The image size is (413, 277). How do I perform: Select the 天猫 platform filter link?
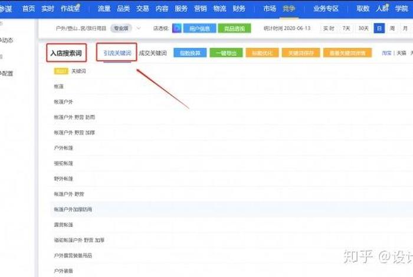pos(401,53)
